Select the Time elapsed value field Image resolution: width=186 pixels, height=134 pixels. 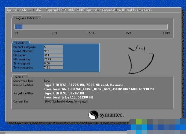(x=53, y=63)
